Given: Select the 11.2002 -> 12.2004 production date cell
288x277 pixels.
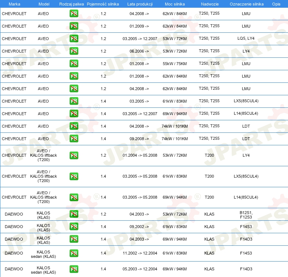Looking at the screenshot, I should tap(140, 253).
